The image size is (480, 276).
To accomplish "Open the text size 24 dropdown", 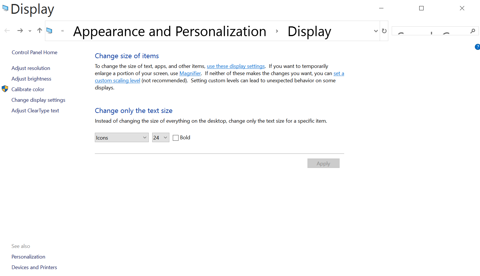I will [160, 138].
